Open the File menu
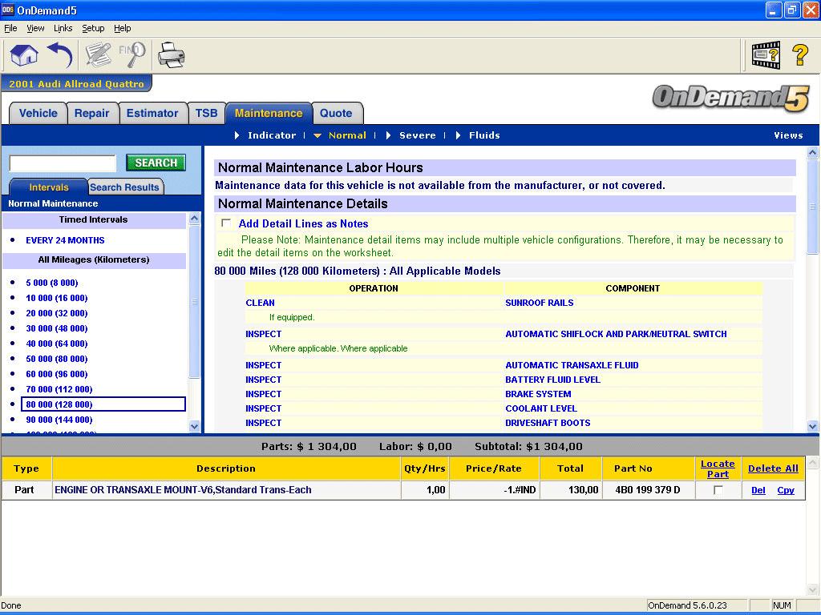This screenshot has height=615, width=821. coord(10,28)
